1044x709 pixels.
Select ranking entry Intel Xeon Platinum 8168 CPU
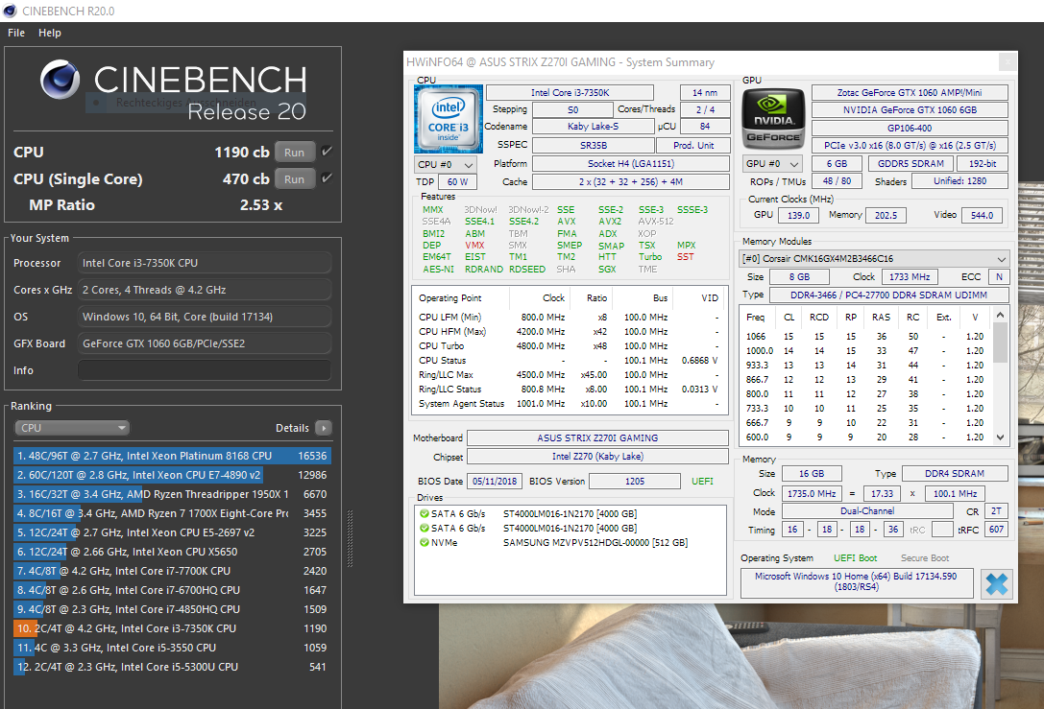[x=173, y=456]
